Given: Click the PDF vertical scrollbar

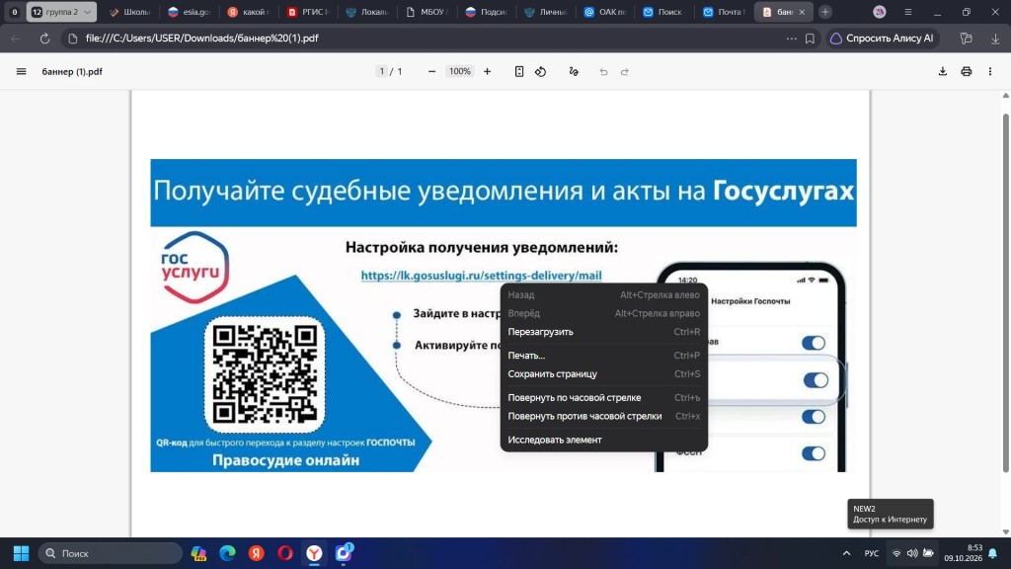Looking at the screenshot, I should (1005, 293).
